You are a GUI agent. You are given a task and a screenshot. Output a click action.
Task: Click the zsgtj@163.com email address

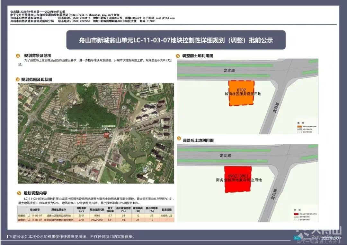click(165, 18)
